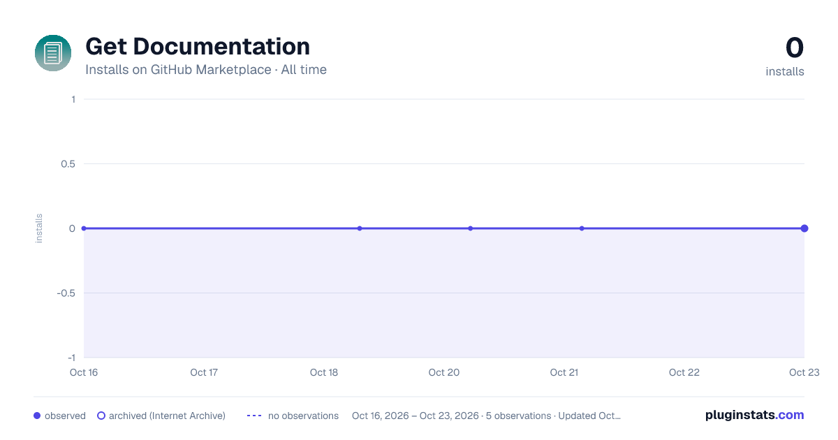The width and height of the screenshot is (838, 440).
Task: Select the large Oct 23 end data point
Action: (x=804, y=228)
